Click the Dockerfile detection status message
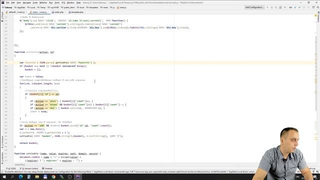Viewport: 320px width, 180px height. (130, 172)
